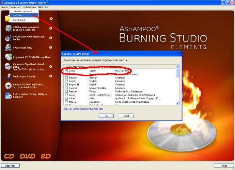Confirm language dialog with OK
The height and width of the screenshot is (170, 235).
point(106,116)
